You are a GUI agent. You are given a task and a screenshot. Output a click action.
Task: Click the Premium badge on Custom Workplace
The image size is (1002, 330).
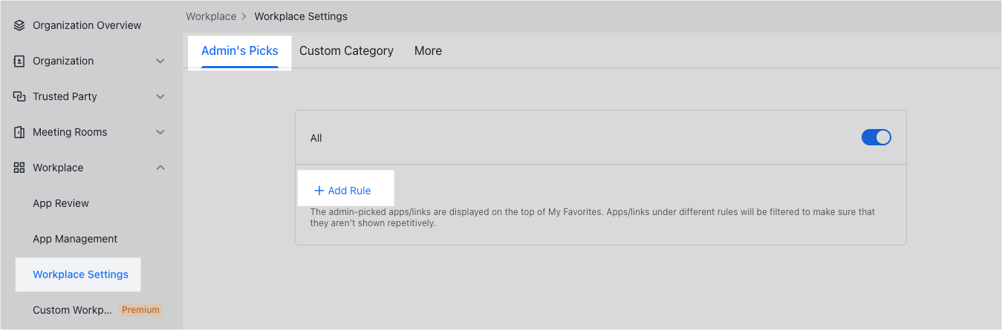coord(140,310)
